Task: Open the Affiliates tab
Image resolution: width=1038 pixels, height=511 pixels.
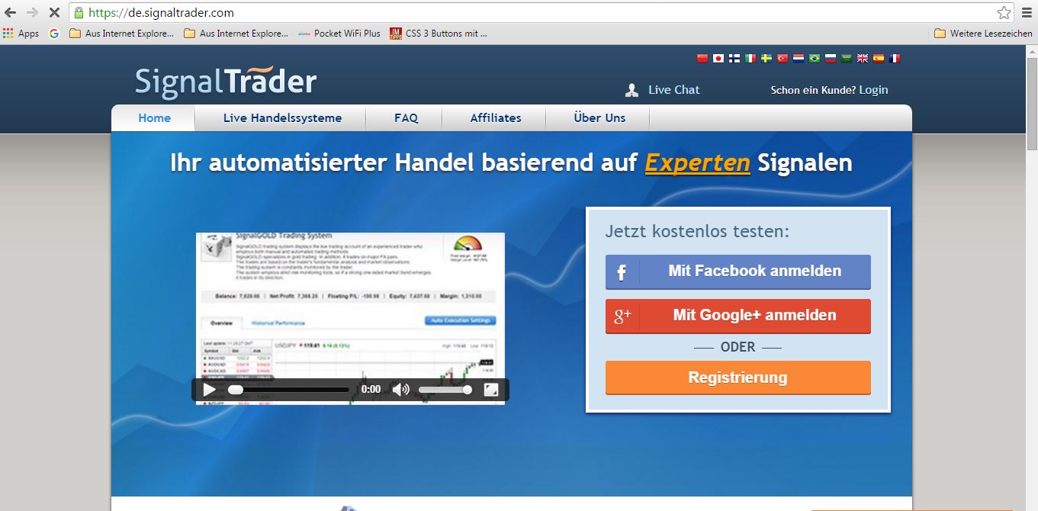Action: coord(496,118)
